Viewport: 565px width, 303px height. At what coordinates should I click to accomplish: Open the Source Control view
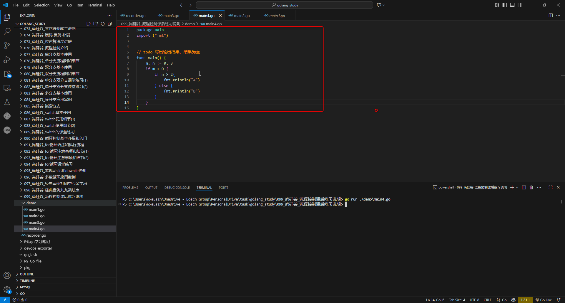(7, 45)
